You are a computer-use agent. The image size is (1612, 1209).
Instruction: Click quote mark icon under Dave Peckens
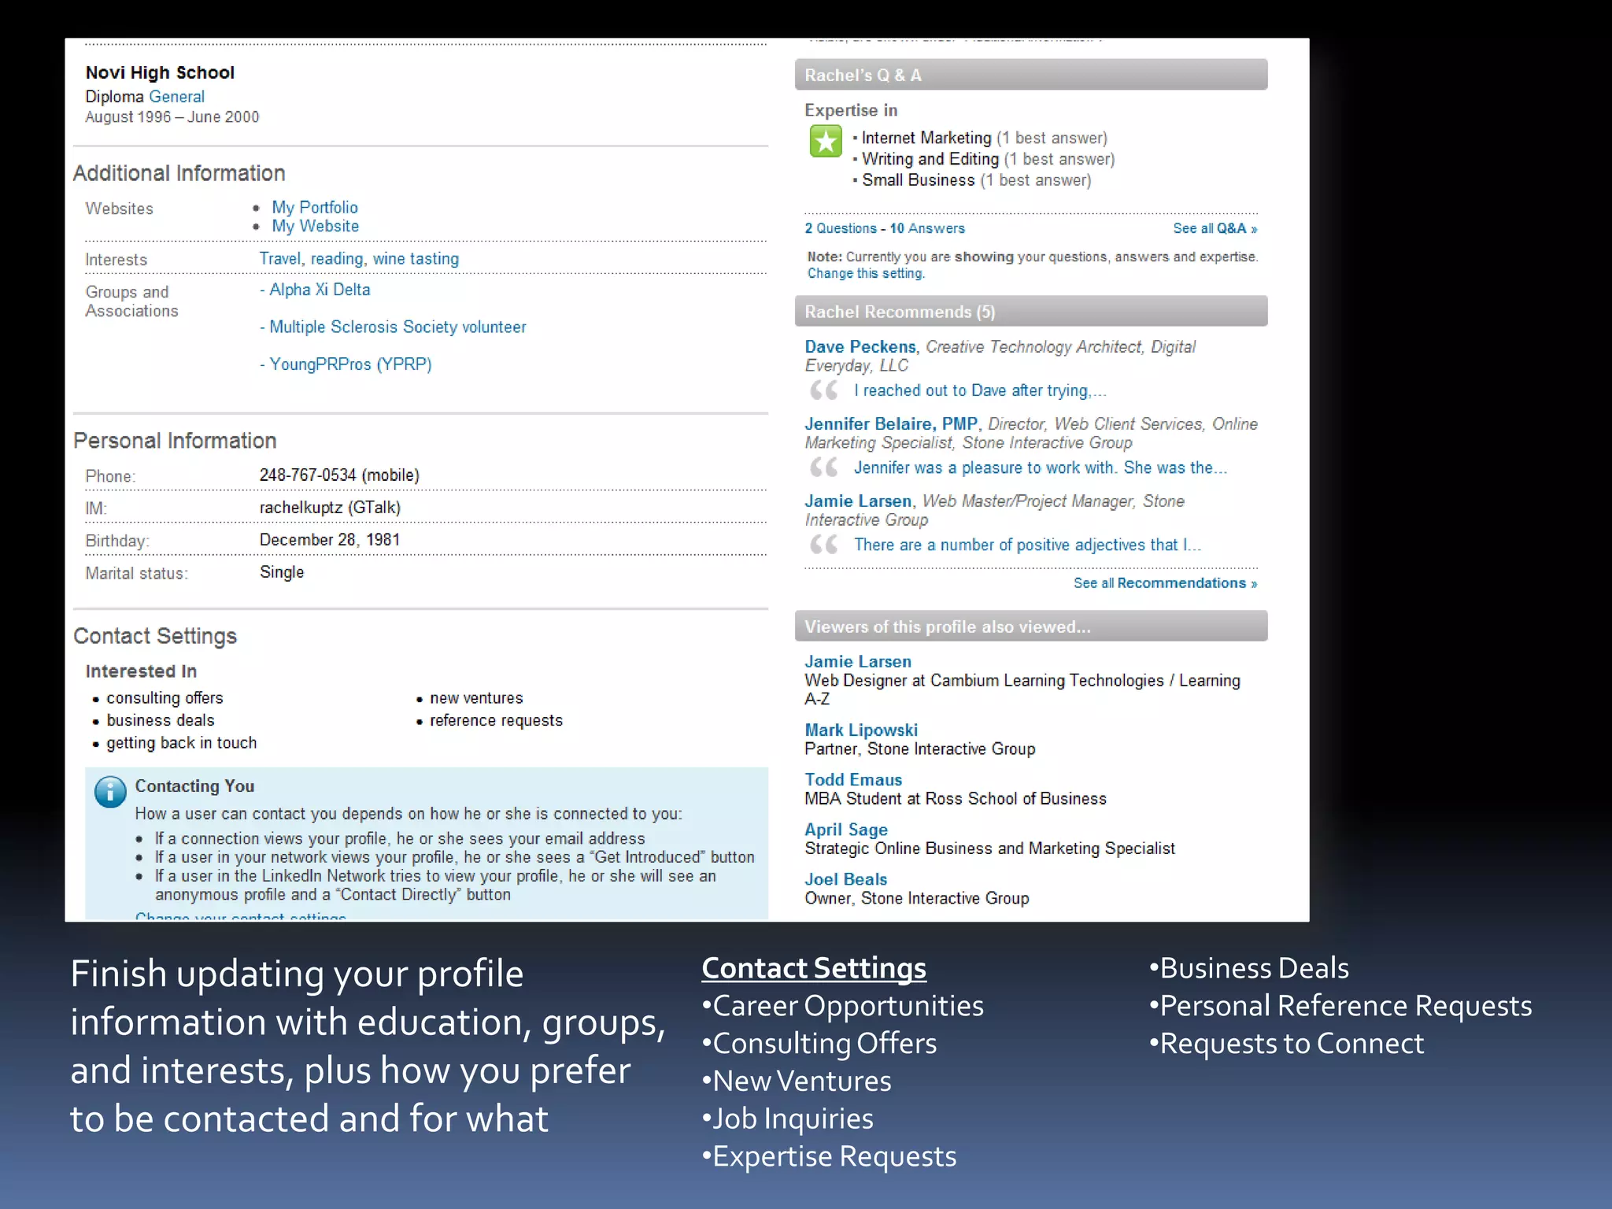pyautogui.click(x=824, y=390)
